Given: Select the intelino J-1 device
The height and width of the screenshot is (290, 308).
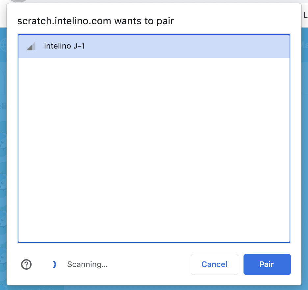Looking at the screenshot, I should coord(154,46).
